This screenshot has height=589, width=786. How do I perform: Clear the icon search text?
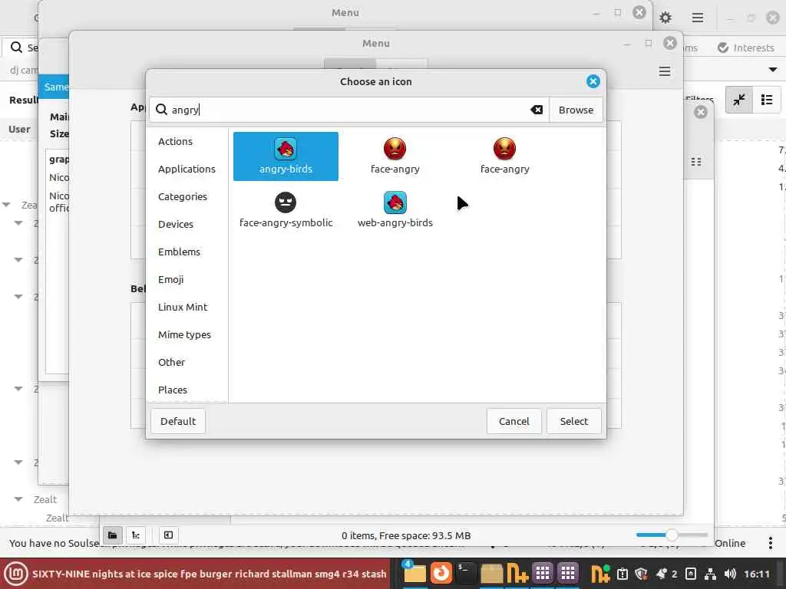[537, 110]
